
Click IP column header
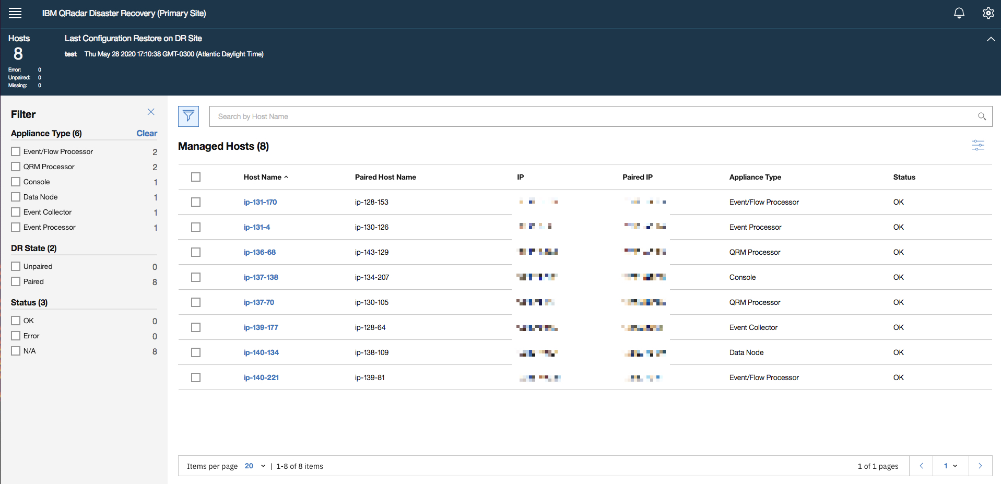(521, 177)
